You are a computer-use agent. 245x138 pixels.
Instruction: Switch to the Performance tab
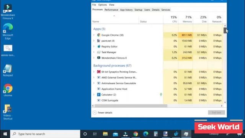[x=111, y=10]
